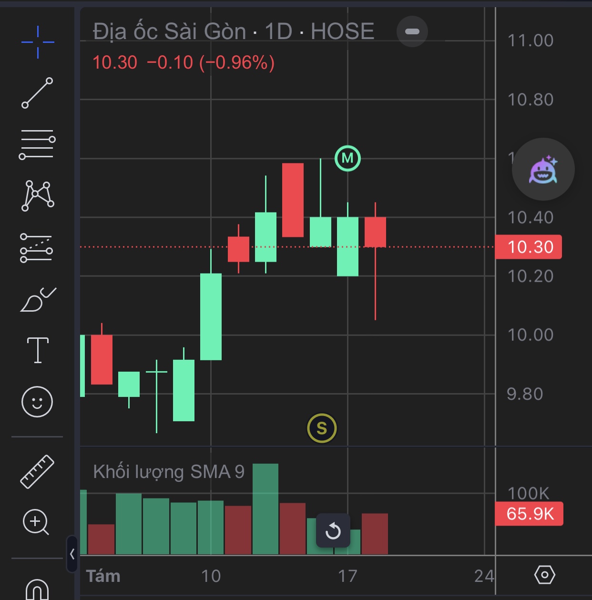The width and height of the screenshot is (592, 600).
Task: Click the tall red candle near 10.55
Action: coord(293,200)
